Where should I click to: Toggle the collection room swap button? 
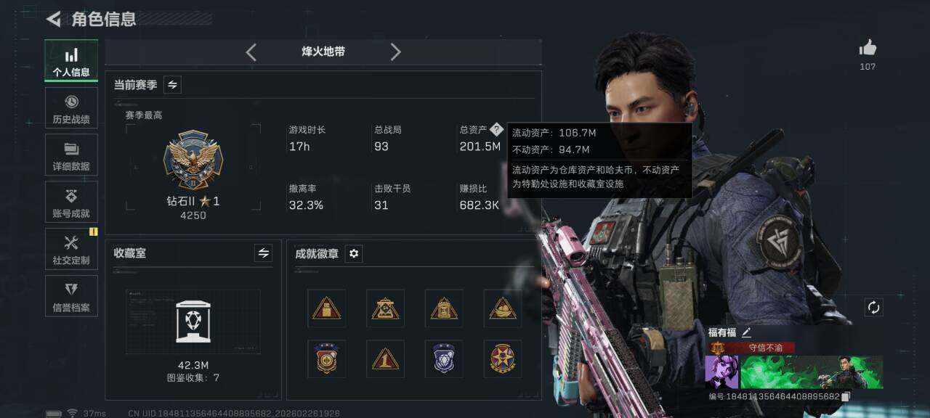[263, 253]
